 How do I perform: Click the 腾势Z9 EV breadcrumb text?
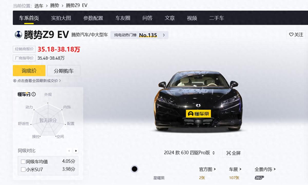tap(77, 5)
